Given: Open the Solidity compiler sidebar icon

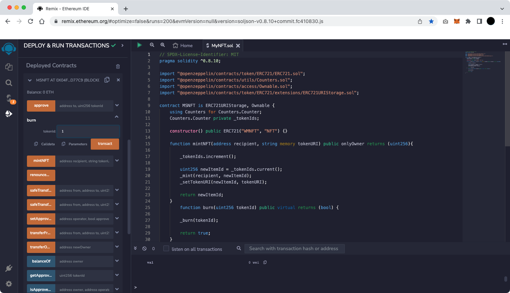Looking at the screenshot, I should click(x=9, y=98).
